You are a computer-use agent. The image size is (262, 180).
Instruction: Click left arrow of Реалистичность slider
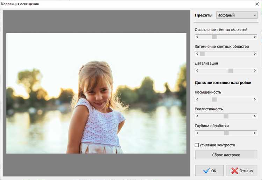pyautogui.click(x=197, y=116)
